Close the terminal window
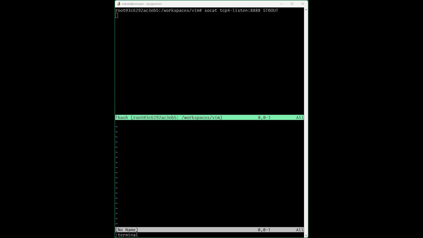Screen dimensions: 423x238 [302, 4]
